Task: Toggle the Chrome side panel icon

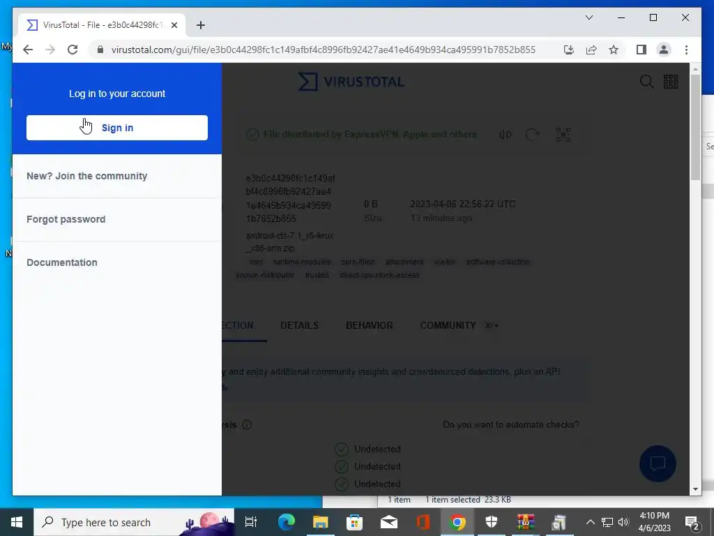Action: [x=641, y=50]
